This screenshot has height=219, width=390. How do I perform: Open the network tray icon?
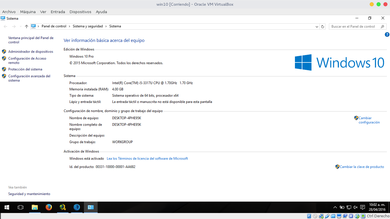(349, 207)
